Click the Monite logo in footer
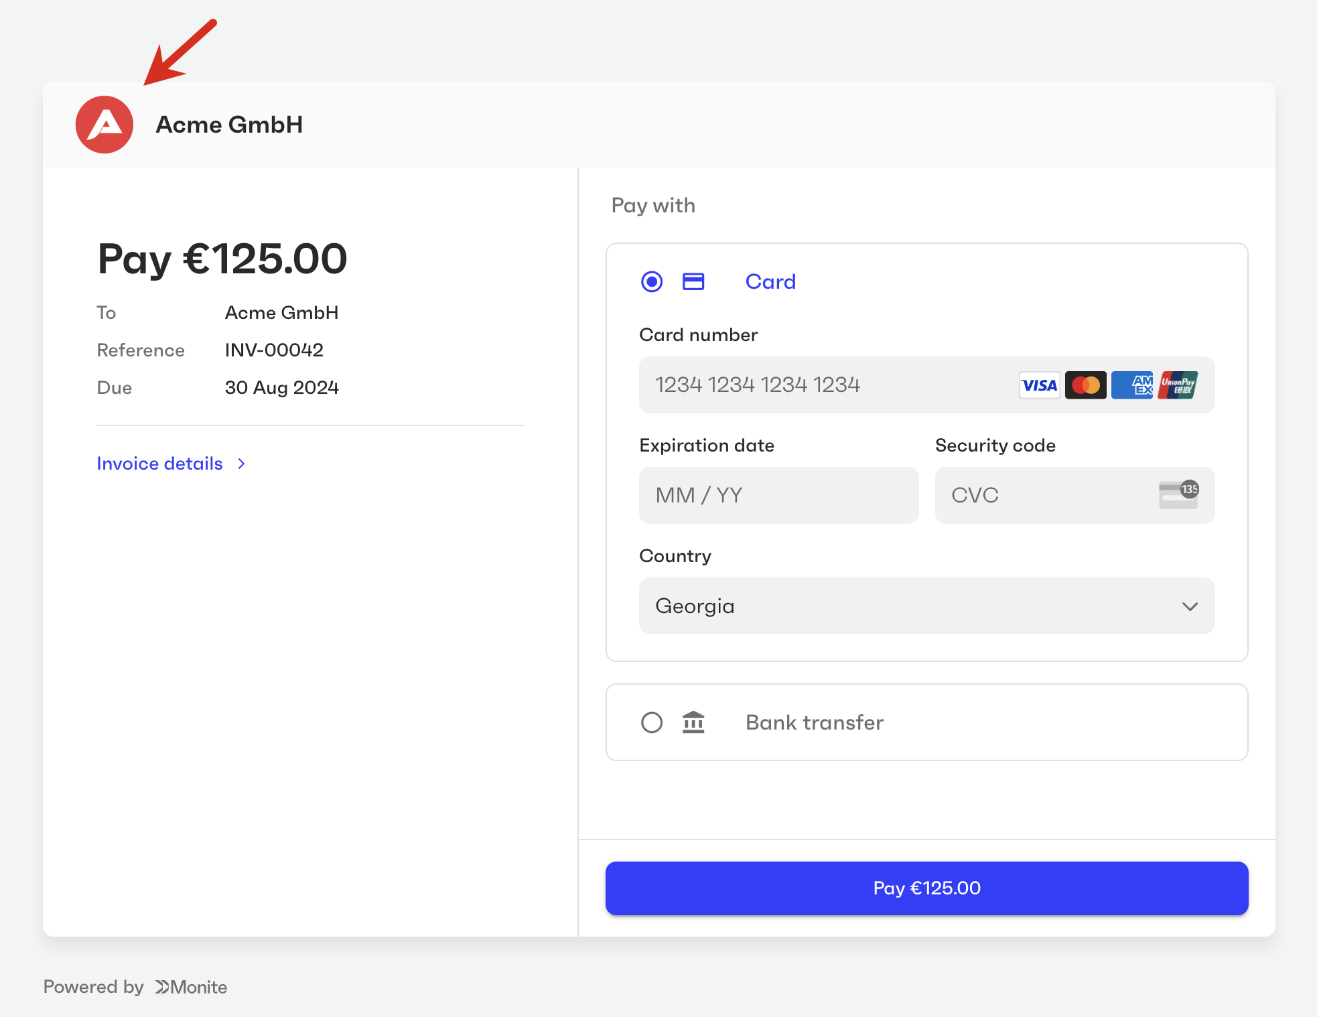The height and width of the screenshot is (1017, 1317). (191, 987)
